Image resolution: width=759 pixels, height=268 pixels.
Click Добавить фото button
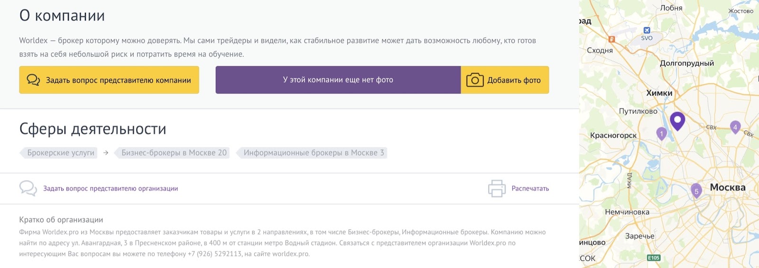point(505,80)
